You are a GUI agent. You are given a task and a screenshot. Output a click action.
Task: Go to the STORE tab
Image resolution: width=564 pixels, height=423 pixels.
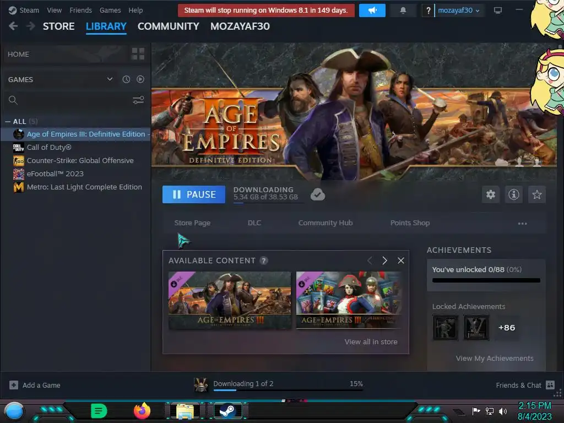click(x=58, y=26)
